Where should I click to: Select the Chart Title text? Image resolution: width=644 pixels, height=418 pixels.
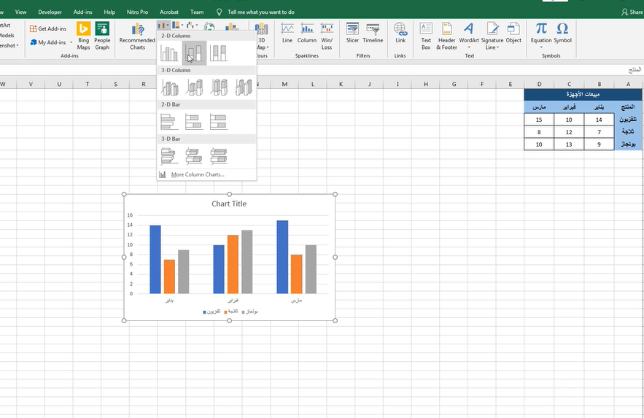click(x=229, y=204)
